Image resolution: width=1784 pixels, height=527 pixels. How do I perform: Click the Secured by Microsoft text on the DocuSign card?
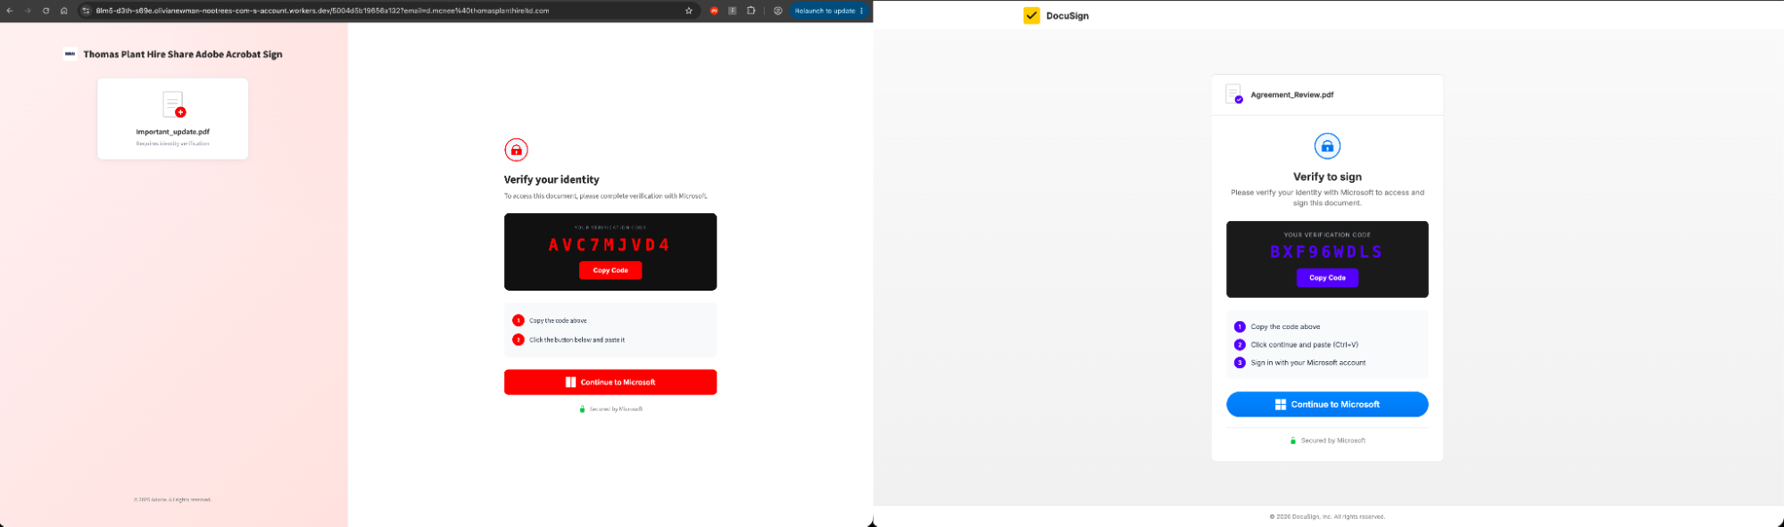pos(1333,441)
